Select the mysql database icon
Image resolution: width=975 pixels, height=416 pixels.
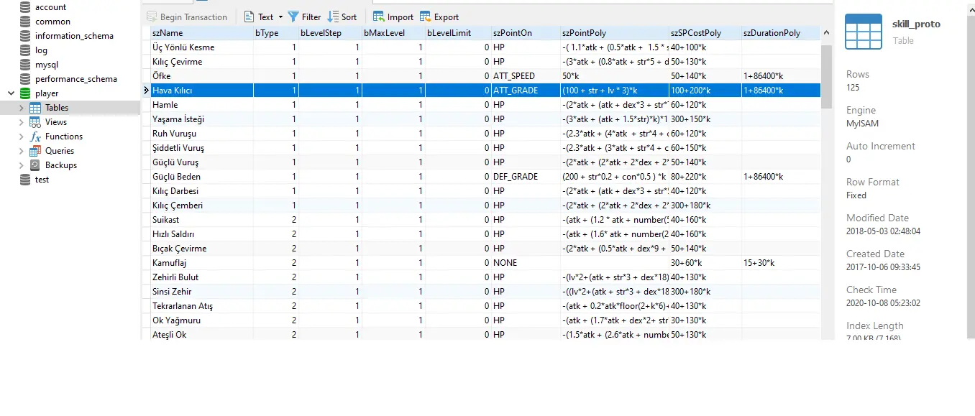pos(25,65)
